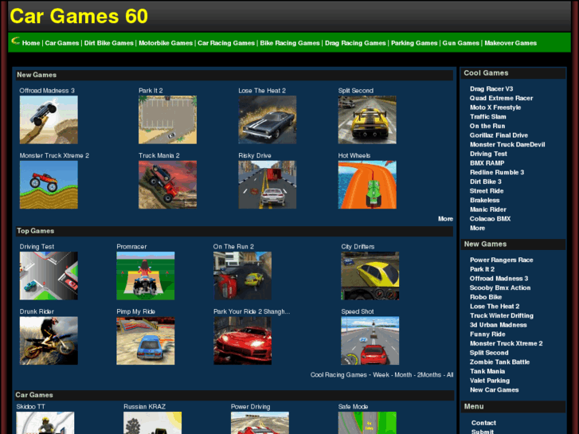Open the Skidoo TT thumbnail
This screenshot has height=434, width=579.
coord(45,423)
